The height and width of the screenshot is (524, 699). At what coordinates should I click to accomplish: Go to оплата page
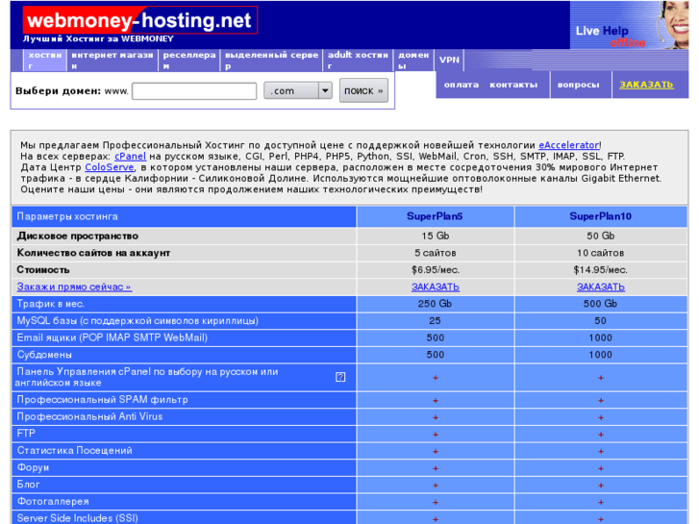click(461, 85)
